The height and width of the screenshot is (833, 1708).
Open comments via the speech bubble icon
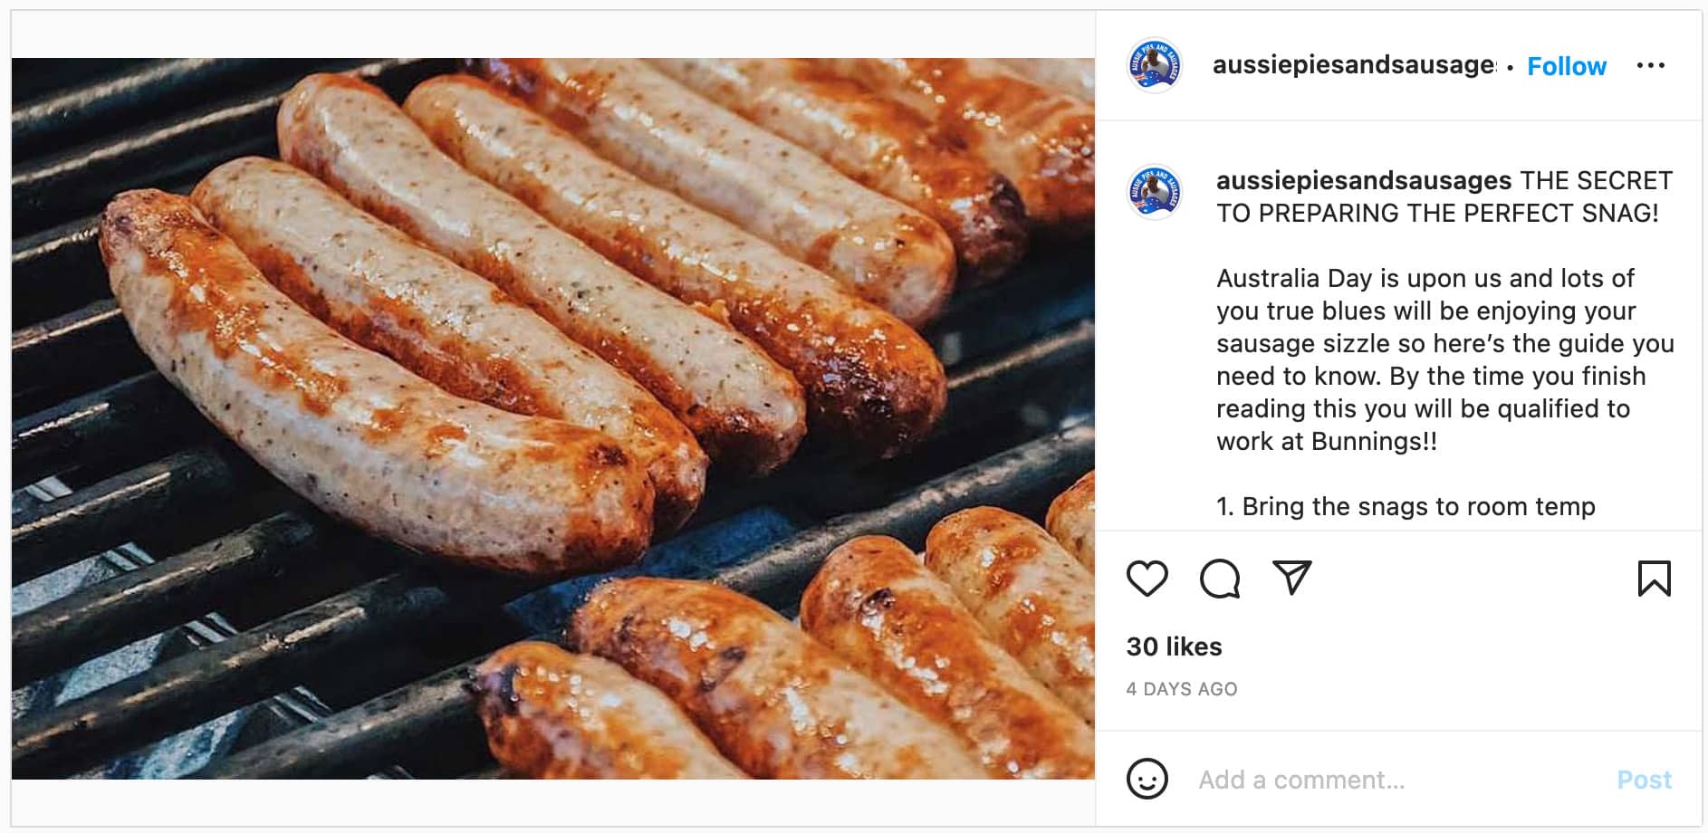point(1219,579)
